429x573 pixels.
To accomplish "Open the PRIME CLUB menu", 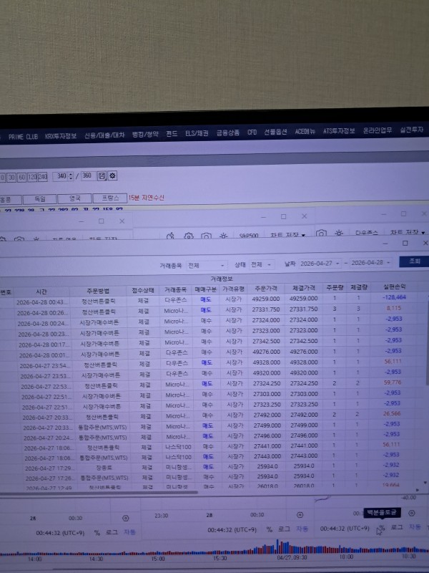I will coord(23,137).
